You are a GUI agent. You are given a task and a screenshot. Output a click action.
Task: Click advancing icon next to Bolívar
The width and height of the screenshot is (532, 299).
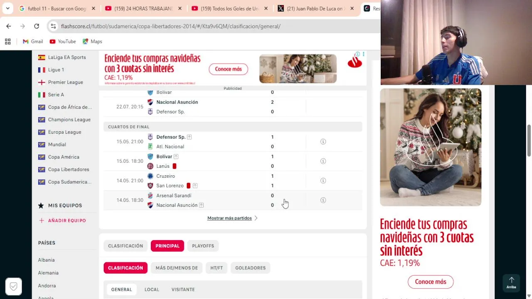(176, 157)
